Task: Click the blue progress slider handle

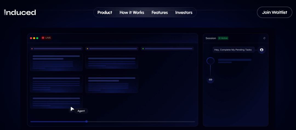Action: coord(86,121)
